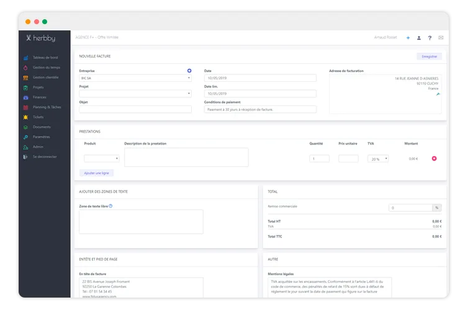Click the Zone de texte libre textarea
This screenshot has width=473, height=310.
pos(141,222)
